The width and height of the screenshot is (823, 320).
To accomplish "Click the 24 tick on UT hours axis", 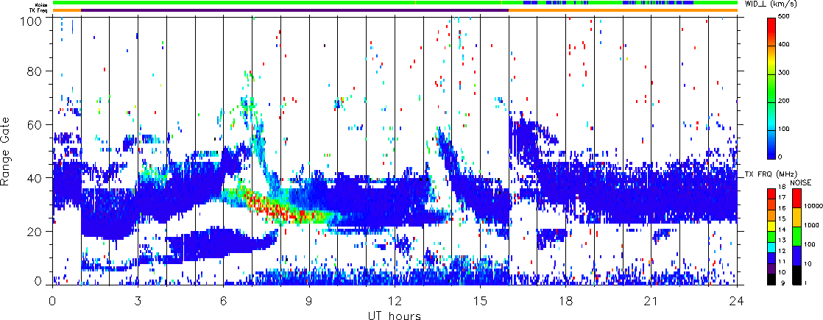I will click(x=737, y=302).
